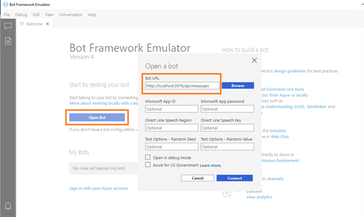Open the Learn more link
This screenshot has height=217, width=364.
210,166
